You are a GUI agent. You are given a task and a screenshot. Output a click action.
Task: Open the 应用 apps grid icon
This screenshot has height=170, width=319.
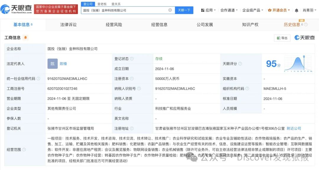pyautogui.click(x=203, y=10)
